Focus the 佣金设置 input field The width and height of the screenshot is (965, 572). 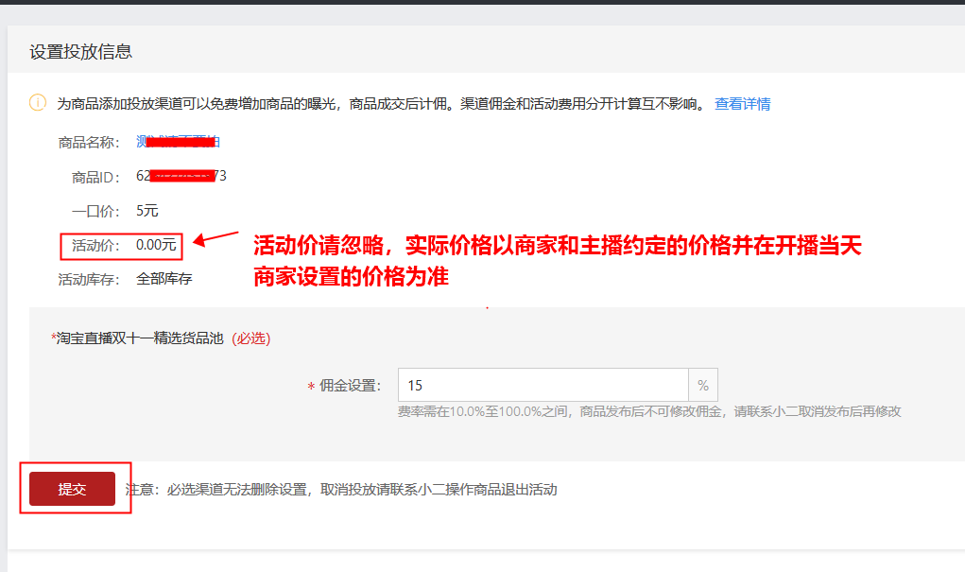pos(543,386)
